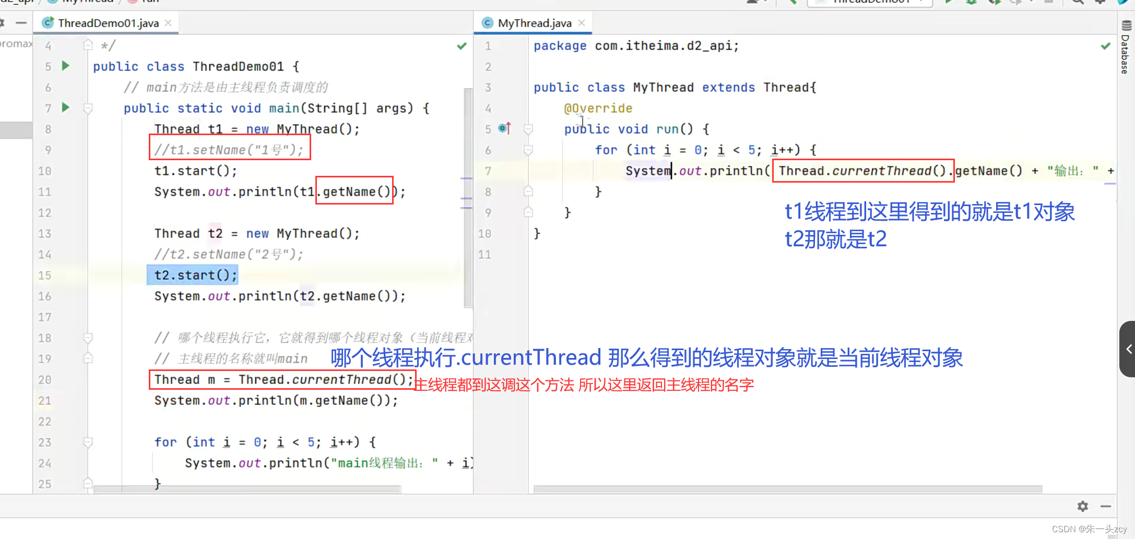
Task: Open the Database tool window
Action: coord(1126,47)
